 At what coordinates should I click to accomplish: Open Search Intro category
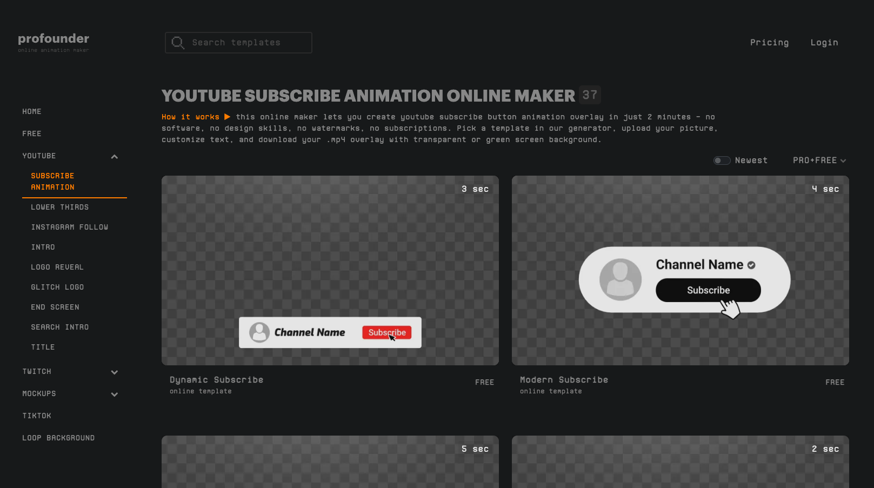pos(60,327)
